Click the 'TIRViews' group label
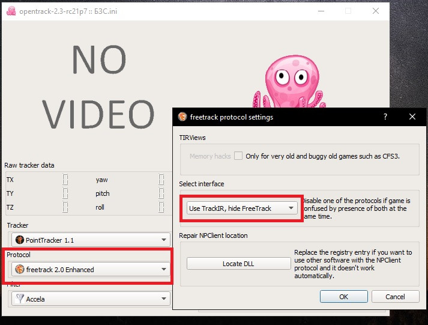Viewport: 428px width, 325px height. point(192,138)
